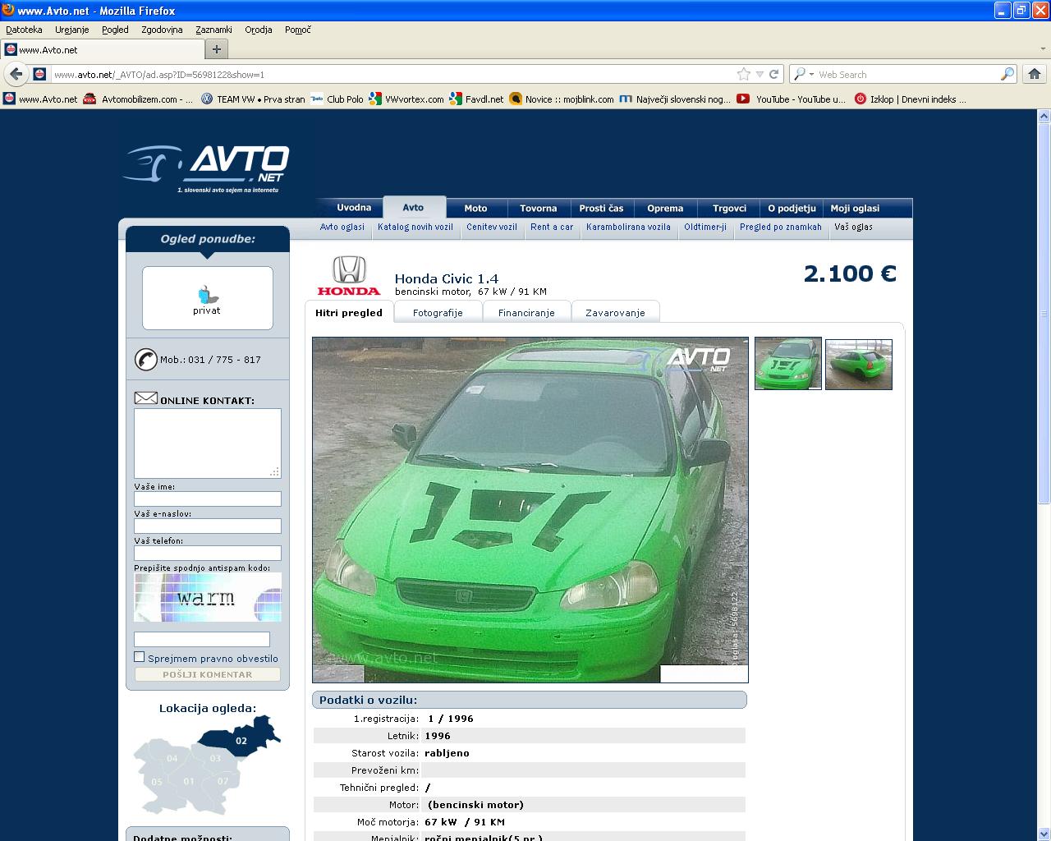The width and height of the screenshot is (1051, 841).
Task: Select the Tovorna navigation tab
Action: coord(539,209)
